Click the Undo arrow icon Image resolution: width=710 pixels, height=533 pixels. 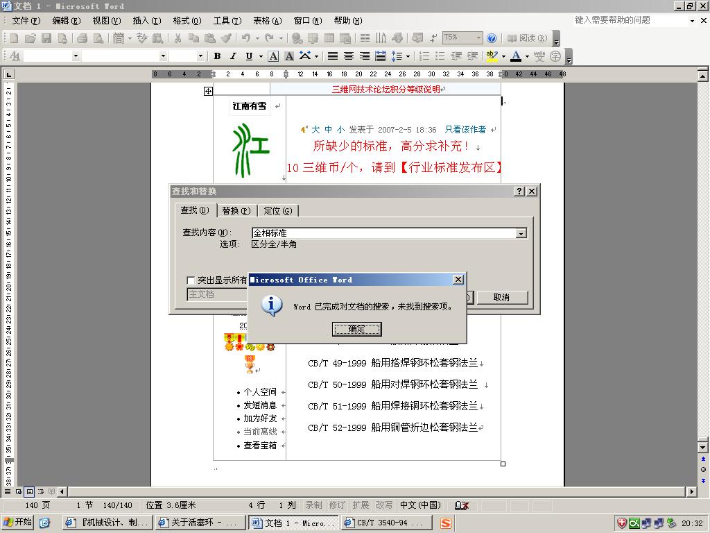point(246,39)
